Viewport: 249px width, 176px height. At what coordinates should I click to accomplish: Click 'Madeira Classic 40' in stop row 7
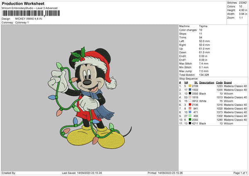(235, 108)
